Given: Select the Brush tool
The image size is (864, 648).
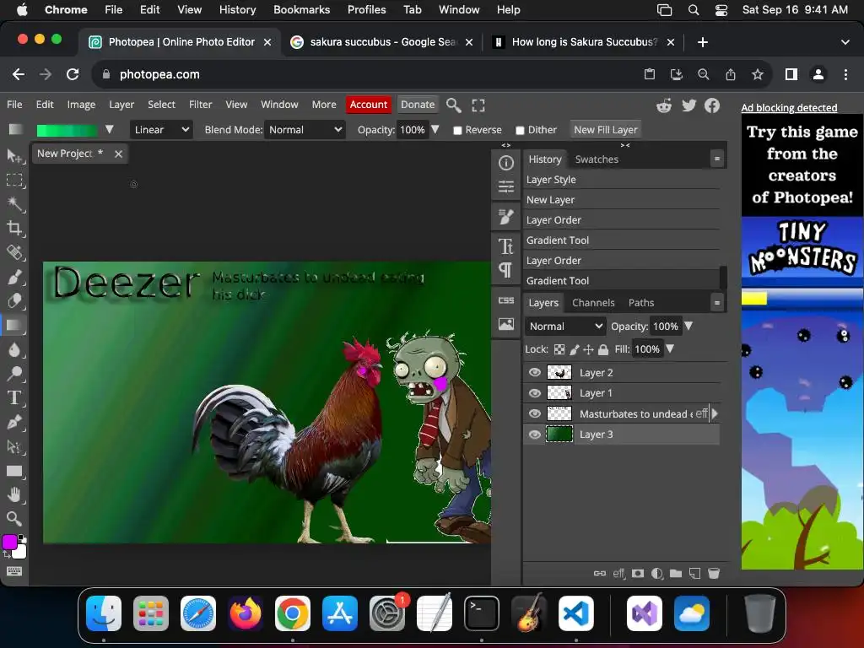Looking at the screenshot, I should click(x=14, y=277).
